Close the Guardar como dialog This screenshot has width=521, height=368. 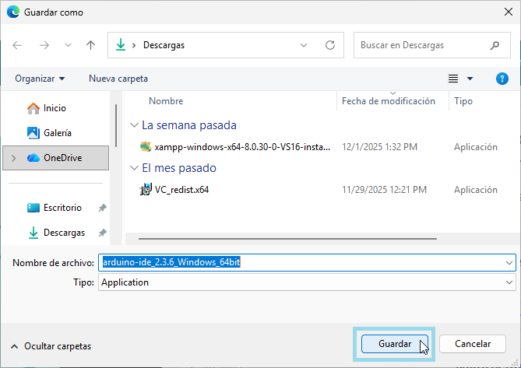pos(508,12)
